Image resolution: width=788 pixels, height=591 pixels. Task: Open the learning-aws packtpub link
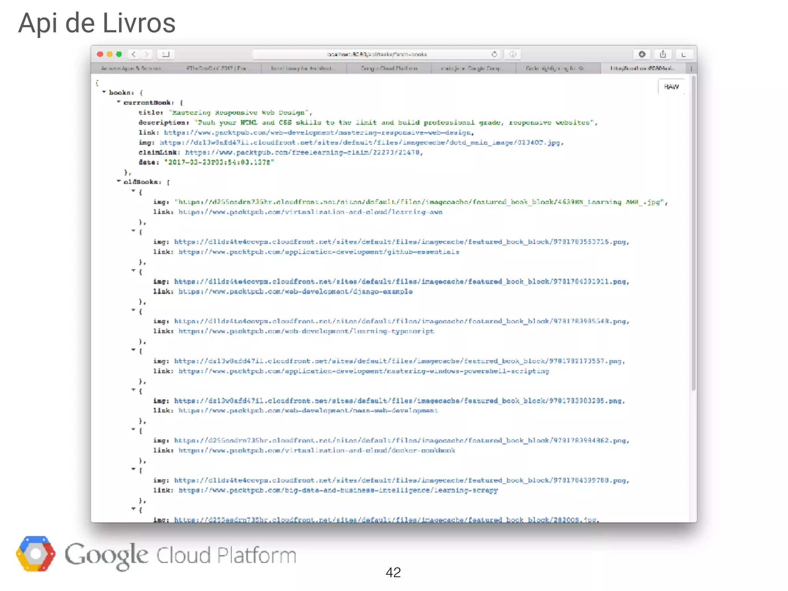click(x=310, y=212)
